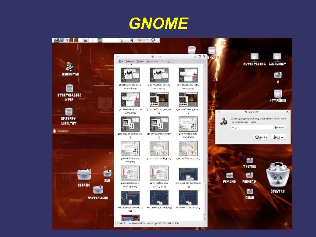
Task: Click the scroll-down arrow of the file window
Action: click(204, 219)
